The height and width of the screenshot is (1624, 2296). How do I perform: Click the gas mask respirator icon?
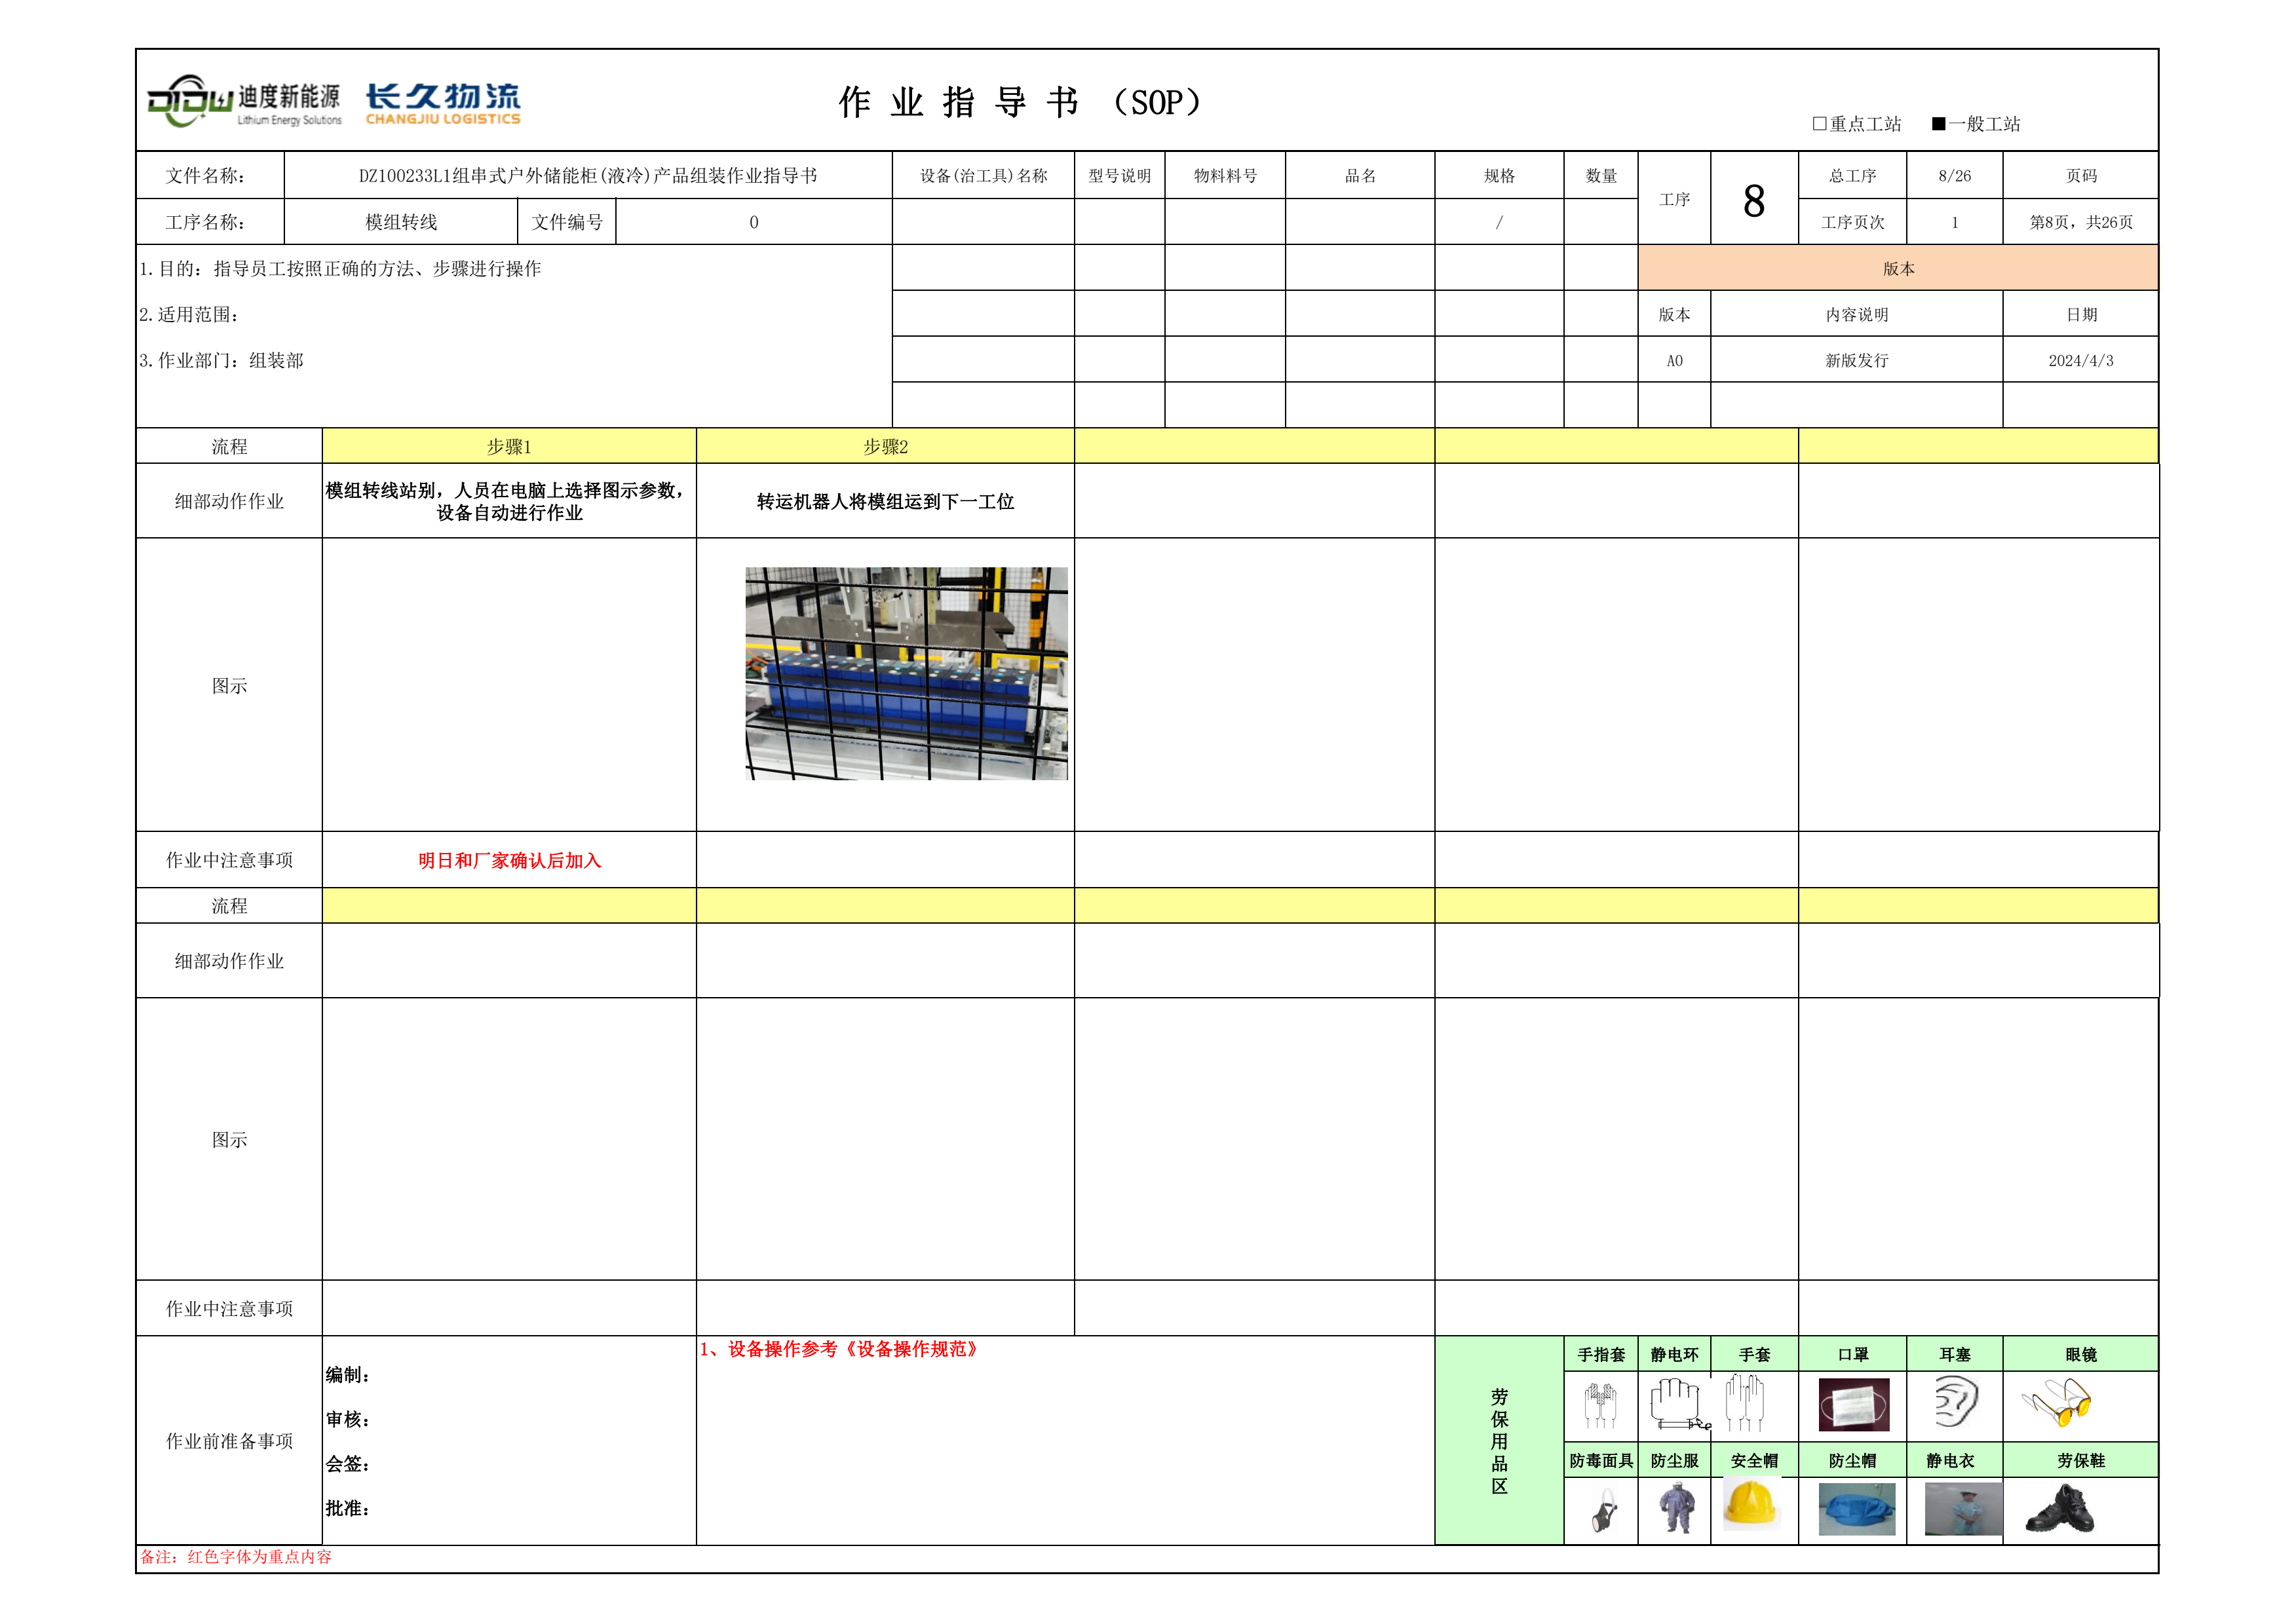click(x=1603, y=1511)
